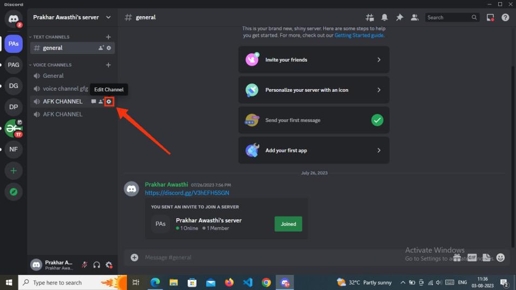Open the discord.gg invite link

(187, 193)
